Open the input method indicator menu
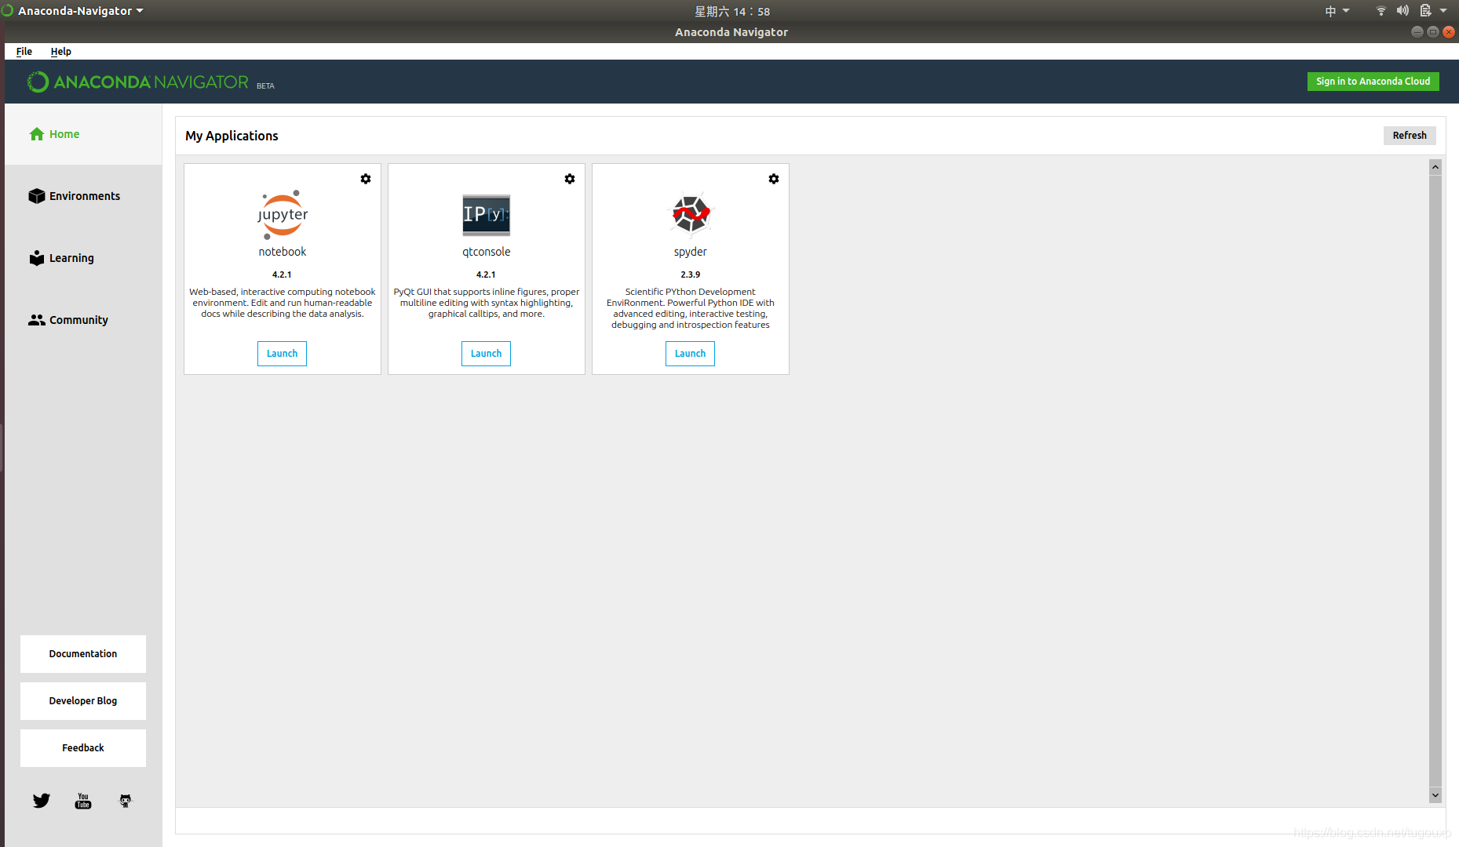Image resolution: width=1459 pixels, height=847 pixels. 1337,11
